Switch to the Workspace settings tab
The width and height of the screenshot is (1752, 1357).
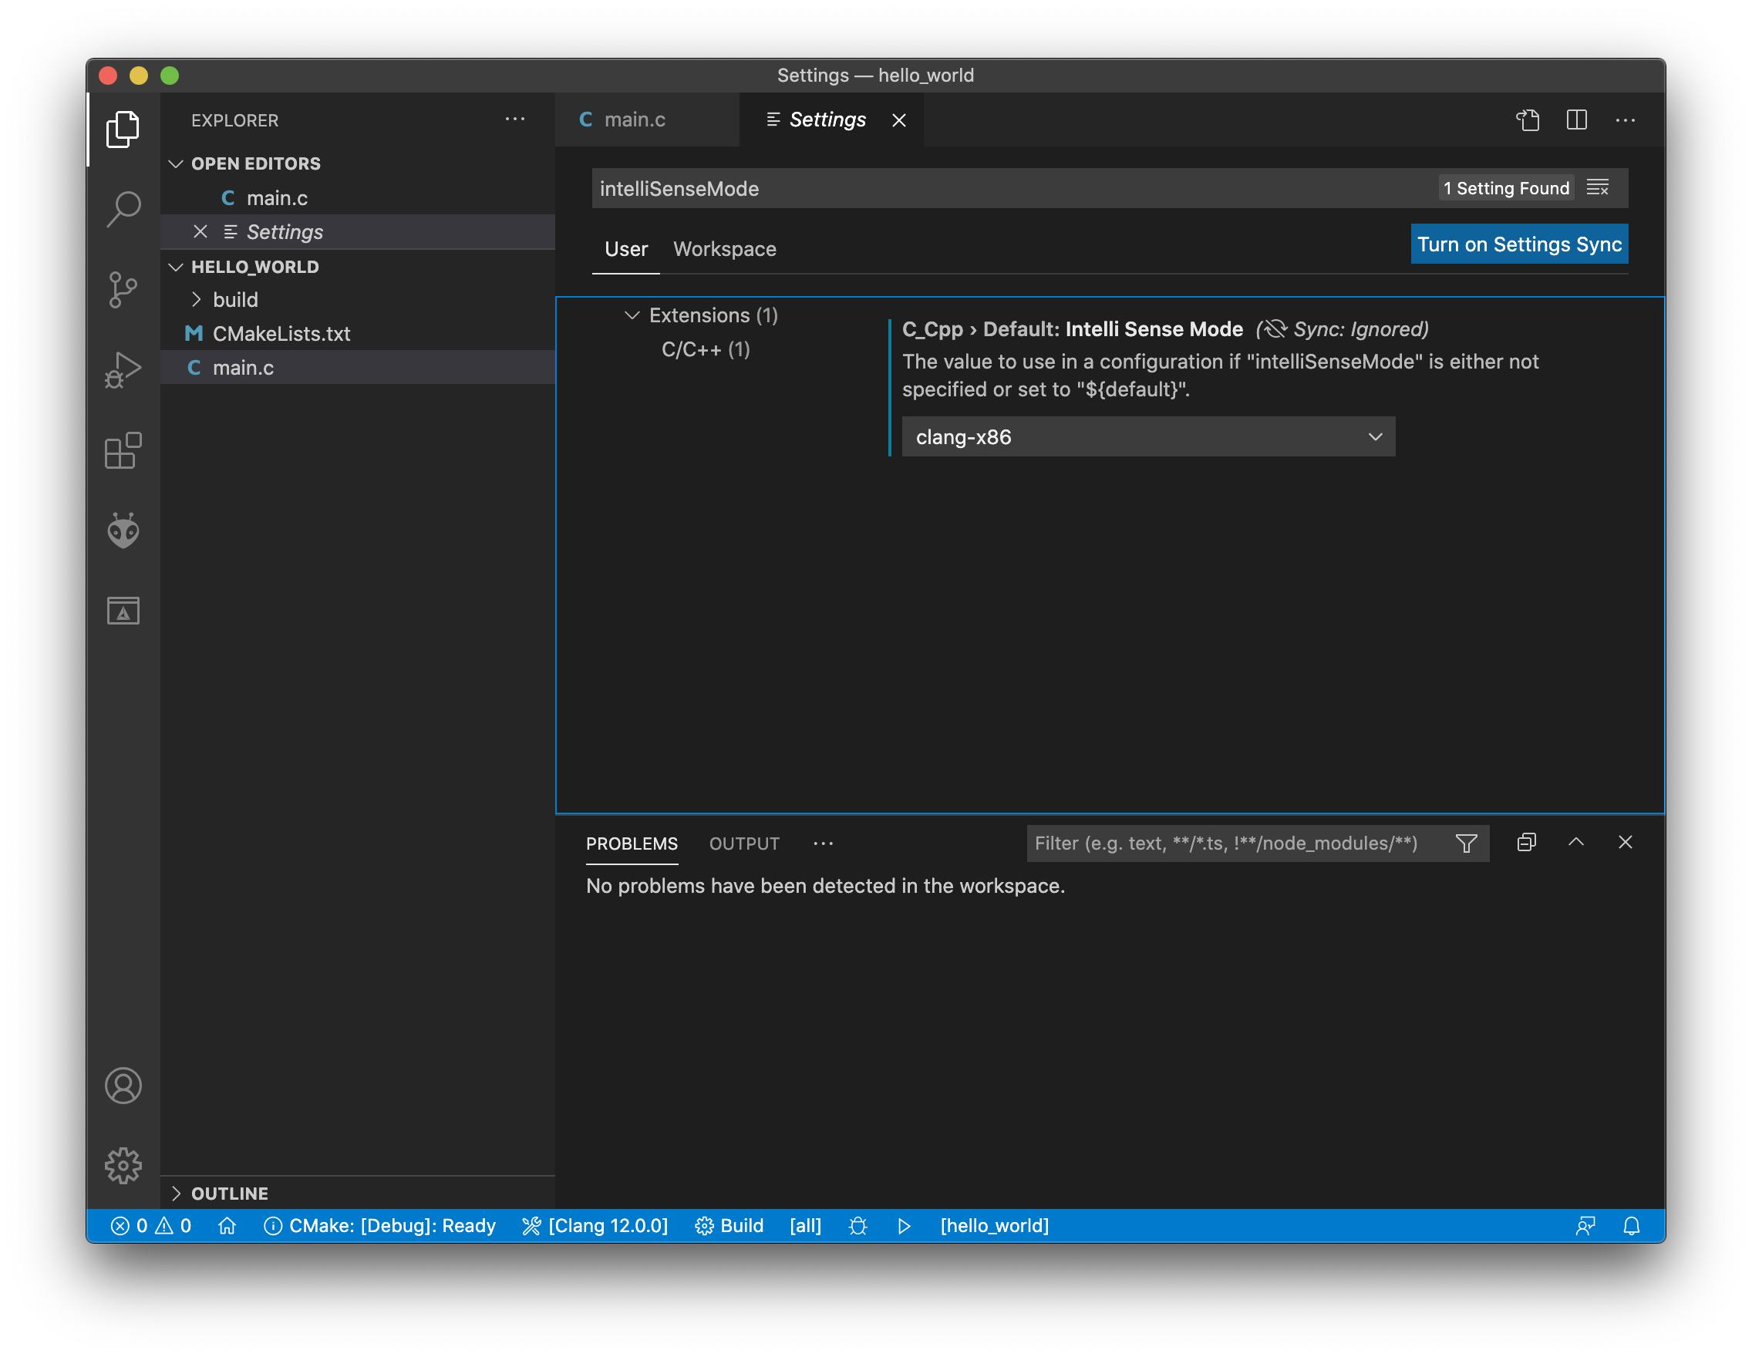[x=724, y=248]
